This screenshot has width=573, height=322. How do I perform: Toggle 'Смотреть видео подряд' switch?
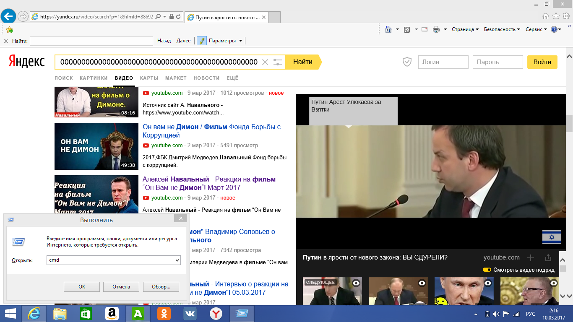point(487,270)
